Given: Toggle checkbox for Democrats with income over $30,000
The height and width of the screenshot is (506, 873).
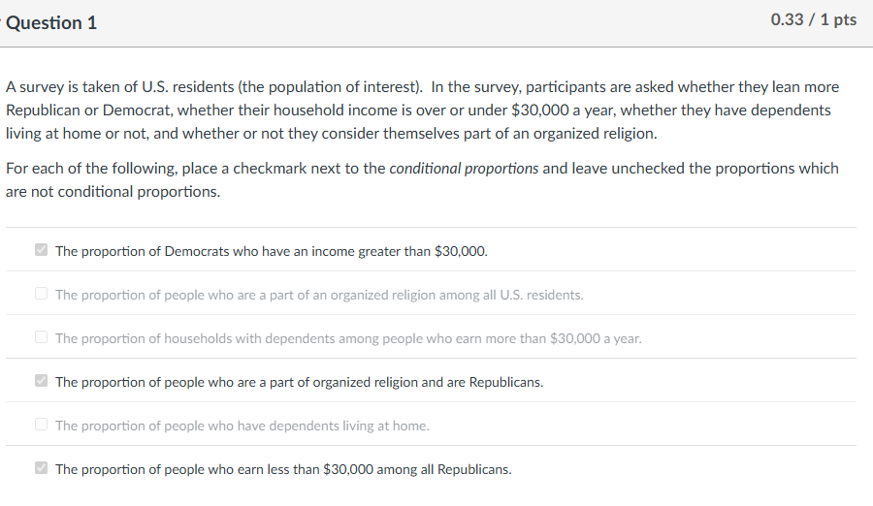Looking at the screenshot, I should click(x=41, y=251).
